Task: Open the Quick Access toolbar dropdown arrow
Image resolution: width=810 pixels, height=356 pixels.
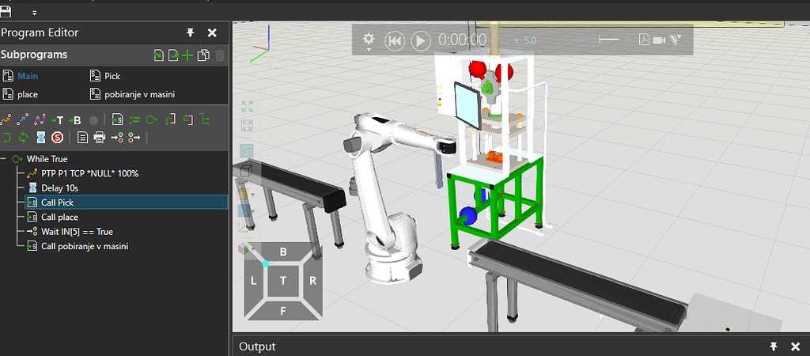Action: pos(34,13)
